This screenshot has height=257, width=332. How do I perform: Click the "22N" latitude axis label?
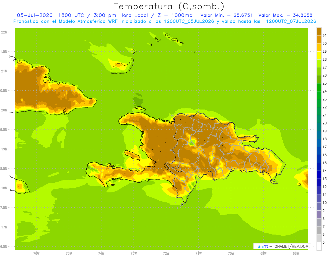click(x=4, y=32)
